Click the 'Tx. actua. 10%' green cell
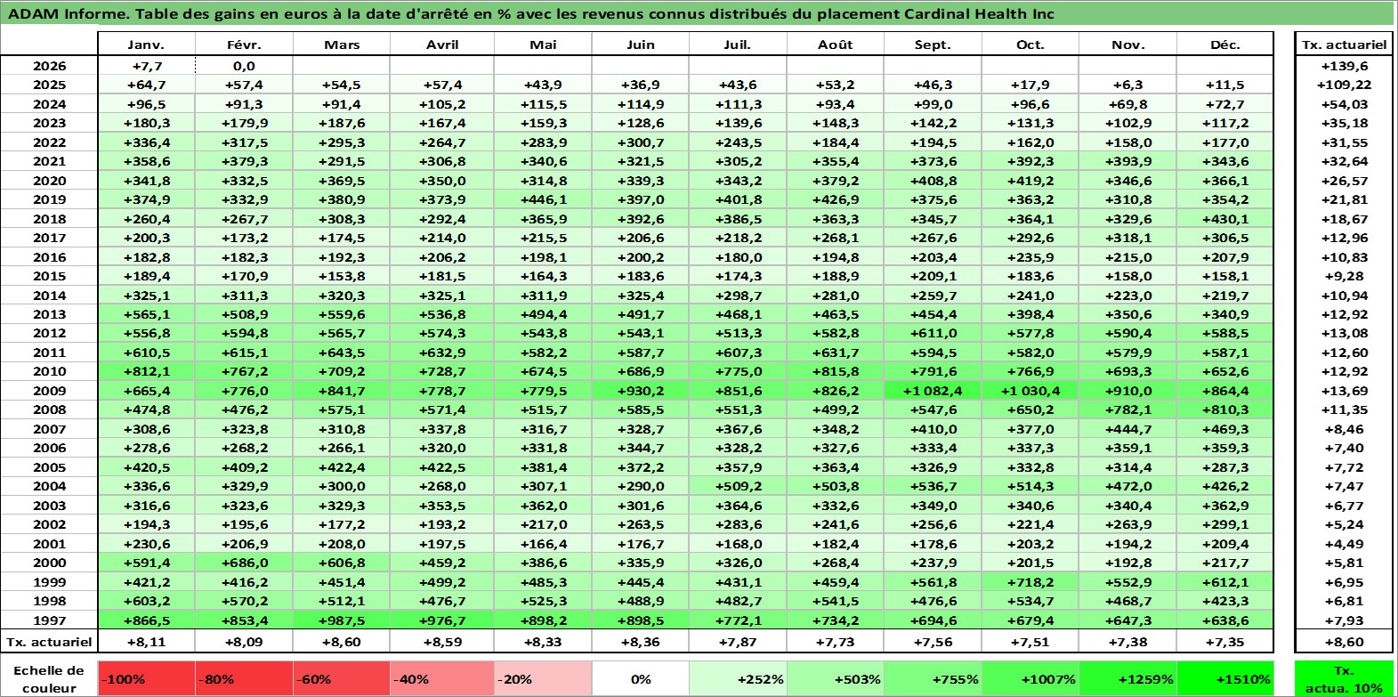 pos(1344,678)
